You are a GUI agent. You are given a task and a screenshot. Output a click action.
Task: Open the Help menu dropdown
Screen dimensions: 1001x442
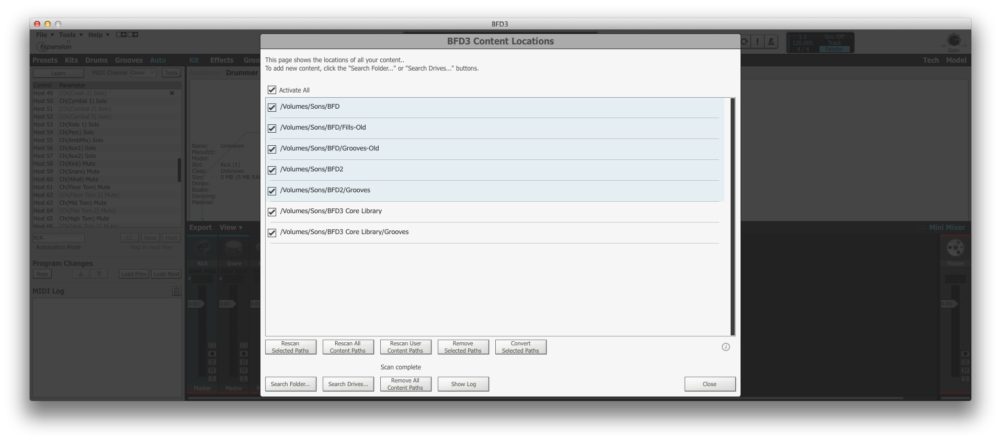tap(99, 35)
